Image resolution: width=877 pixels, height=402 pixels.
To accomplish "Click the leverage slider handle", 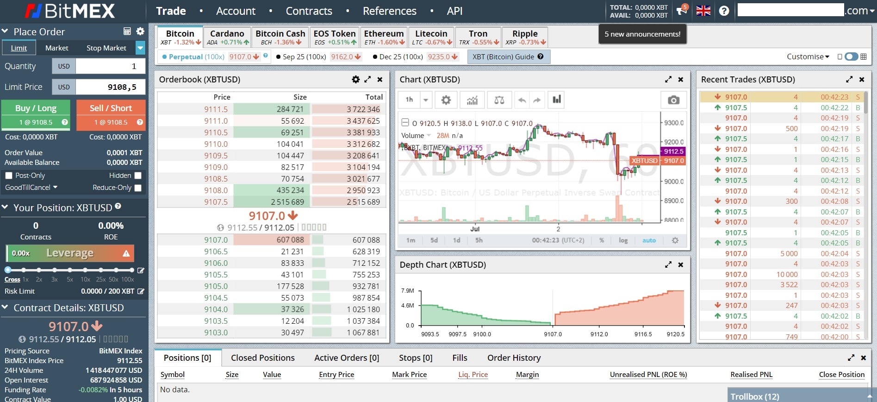I will 8,270.
